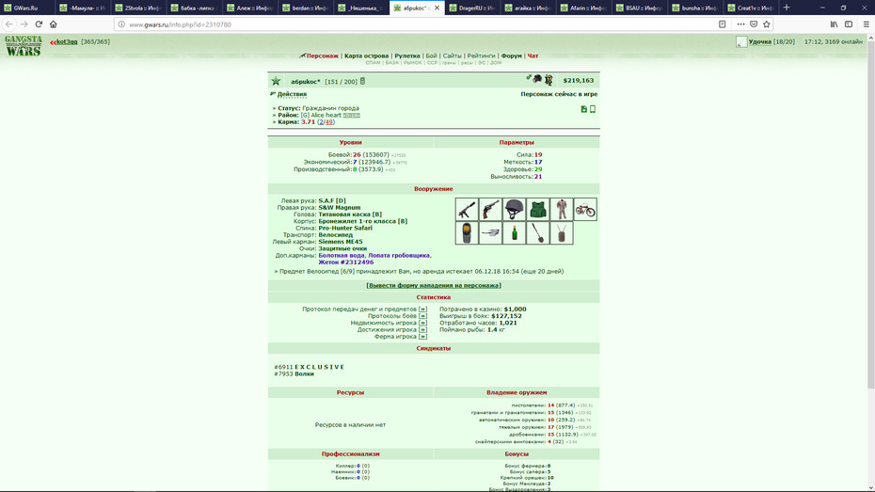
Task: Click the negative karma votes number 49
Action: 328,121
